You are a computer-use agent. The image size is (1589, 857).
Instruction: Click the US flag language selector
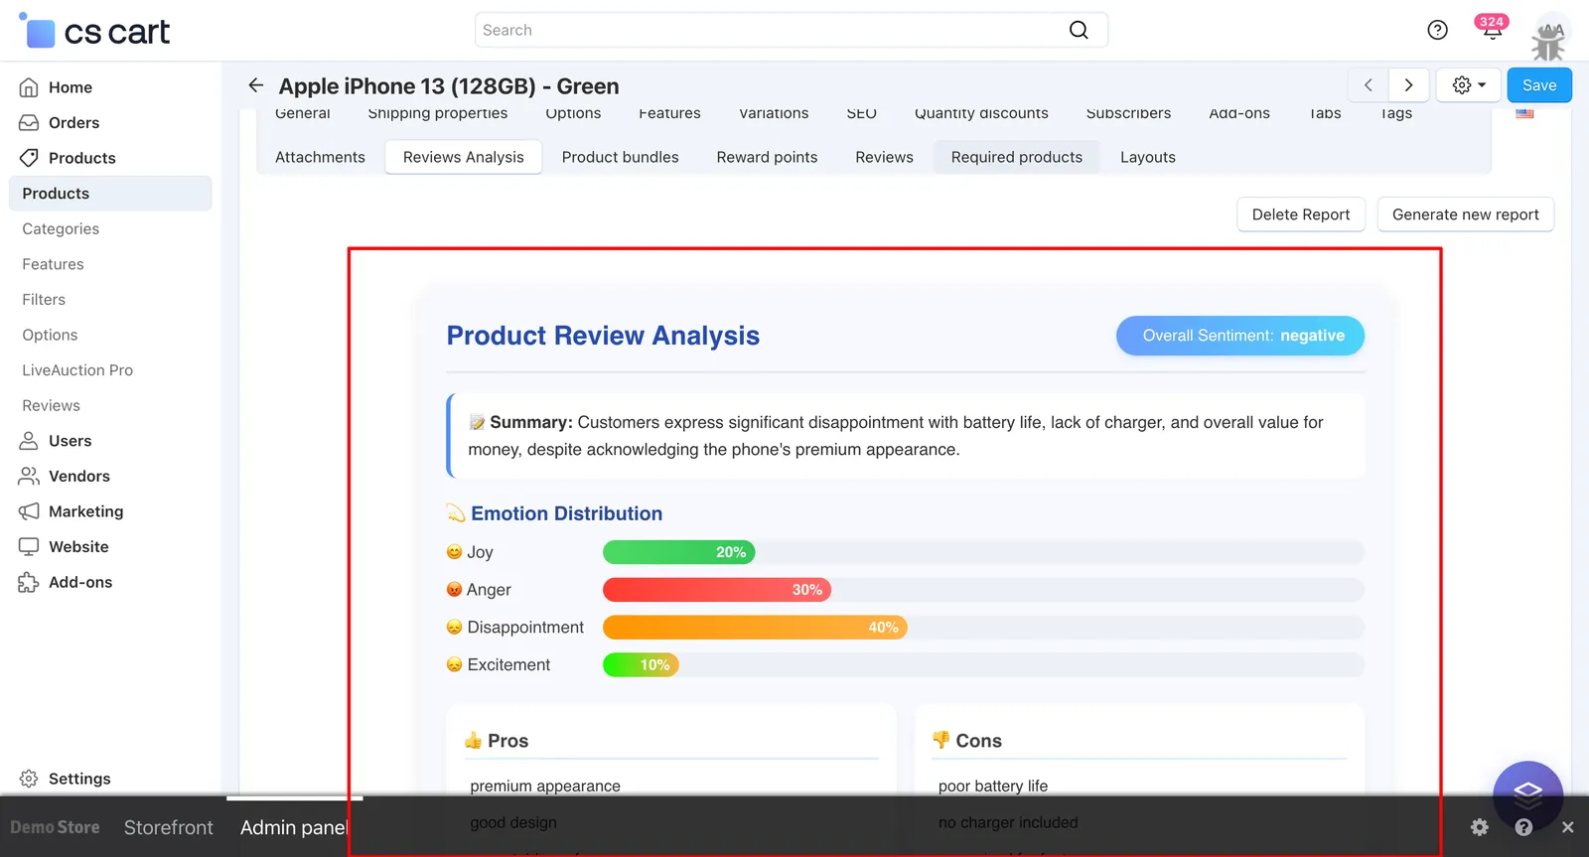click(1525, 113)
